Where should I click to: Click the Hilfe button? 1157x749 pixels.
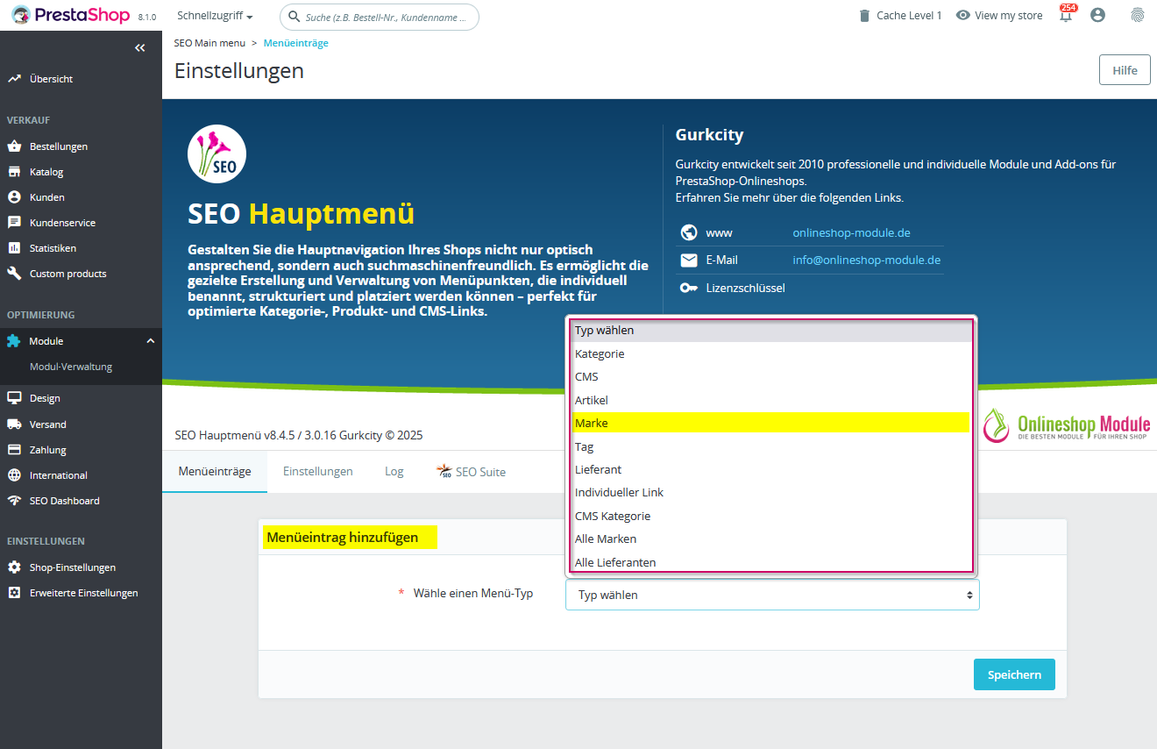click(1125, 70)
